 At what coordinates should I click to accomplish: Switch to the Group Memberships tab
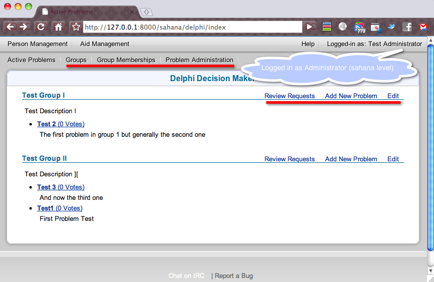126,60
